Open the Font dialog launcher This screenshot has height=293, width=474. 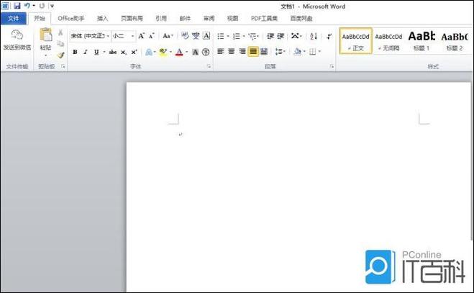point(209,66)
